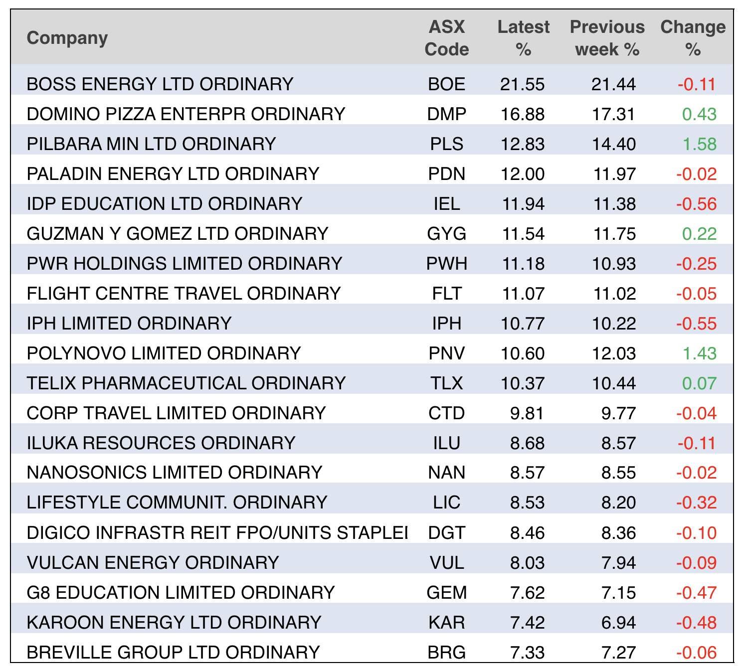Select IDP EDUCATION LTD ORDINARY row
746x670 pixels.
point(165,204)
